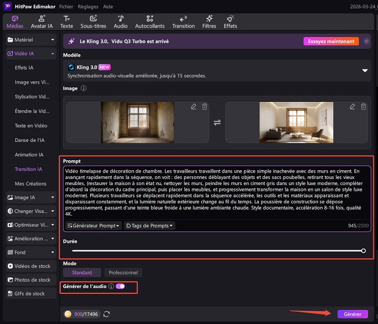Switch mode to Professionnel

pos(124,273)
